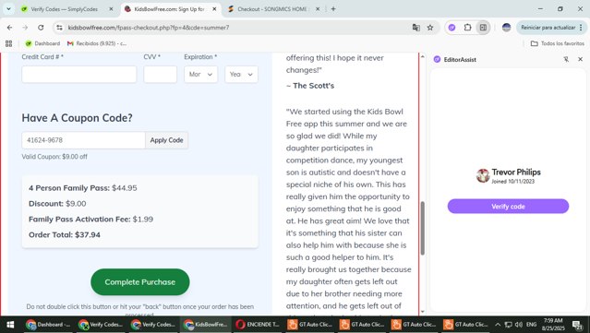Click Reiniciar para actualizar button
Screen dimensions: 590x333
click(x=548, y=28)
